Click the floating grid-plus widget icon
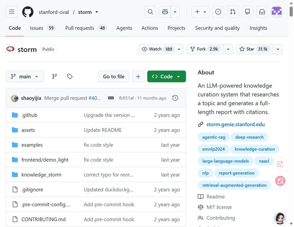Screen dimensions: 294x227 [280, 164]
